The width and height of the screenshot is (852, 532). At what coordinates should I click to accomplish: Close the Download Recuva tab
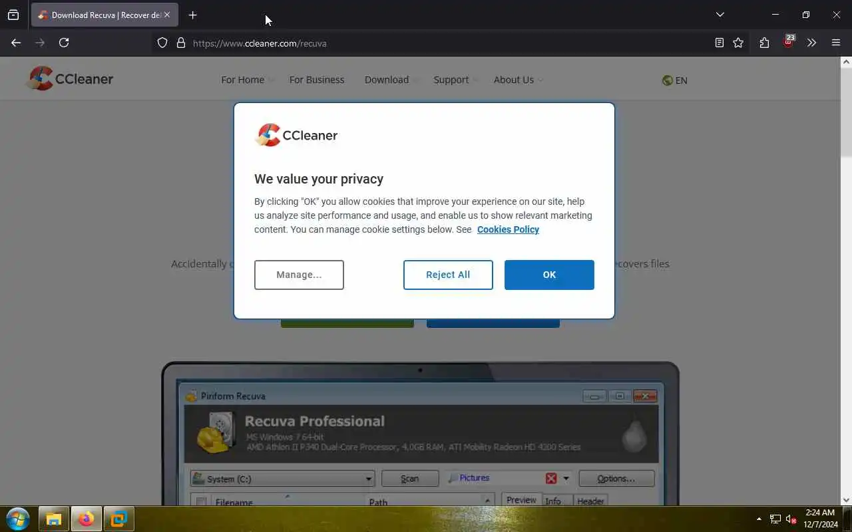click(x=167, y=15)
